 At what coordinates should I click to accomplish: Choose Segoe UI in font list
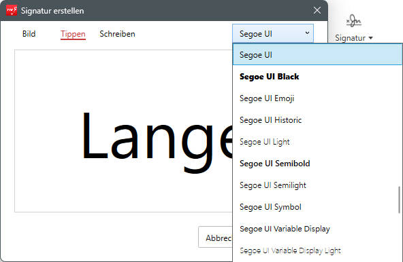(x=317, y=54)
